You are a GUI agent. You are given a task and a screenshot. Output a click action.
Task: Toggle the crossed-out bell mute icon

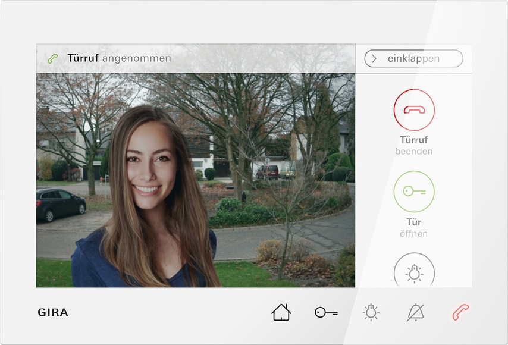pyautogui.click(x=415, y=312)
